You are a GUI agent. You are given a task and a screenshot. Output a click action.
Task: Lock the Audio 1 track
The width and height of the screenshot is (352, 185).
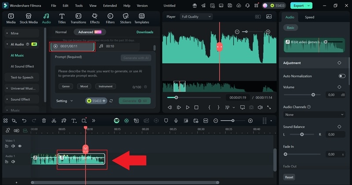pyautogui.click(x=7, y=161)
